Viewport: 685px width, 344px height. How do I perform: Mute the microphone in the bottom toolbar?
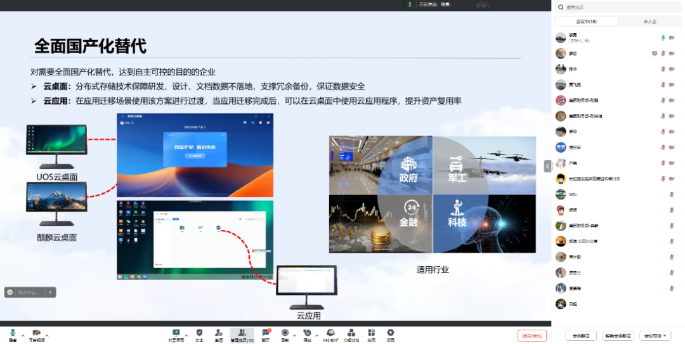(13, 335)
